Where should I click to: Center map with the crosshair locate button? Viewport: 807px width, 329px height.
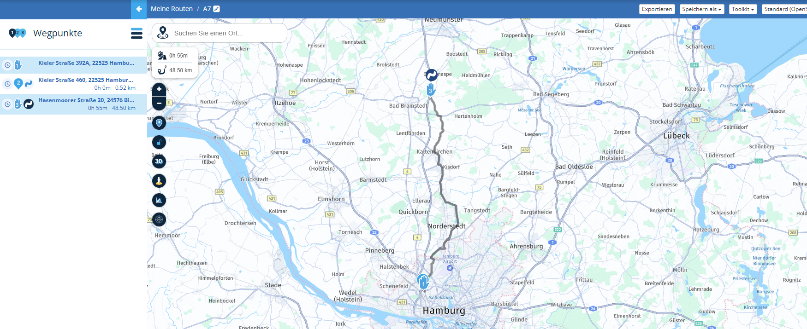click(x=159, y=219)
